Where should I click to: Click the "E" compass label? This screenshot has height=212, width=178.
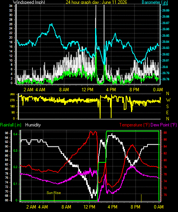pyautogui.click(x=167, y=113)
